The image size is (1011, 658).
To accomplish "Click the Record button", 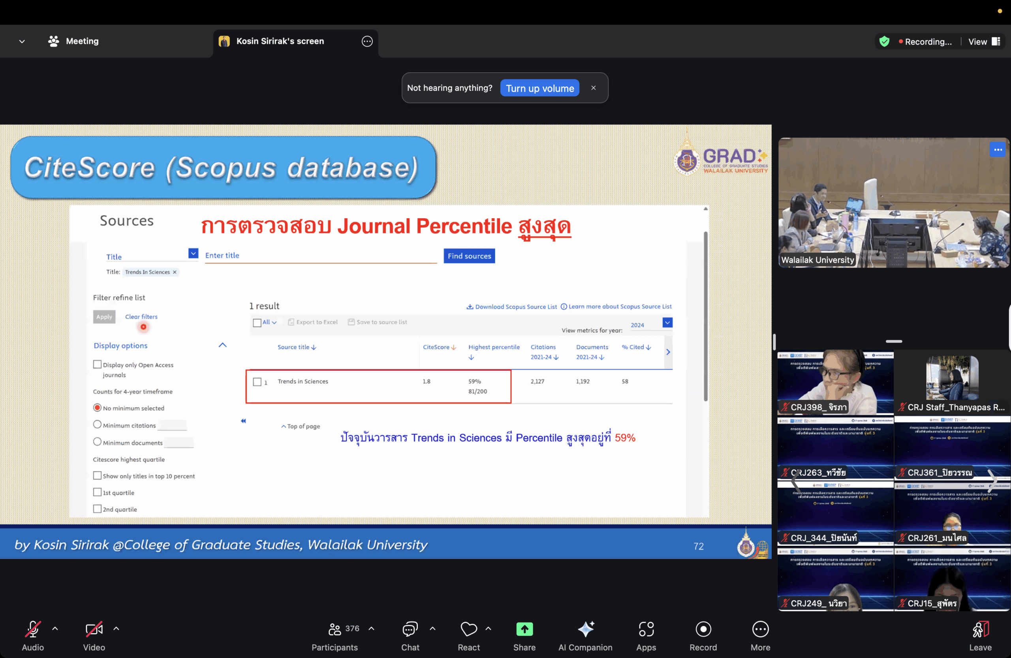I will 703,629.
